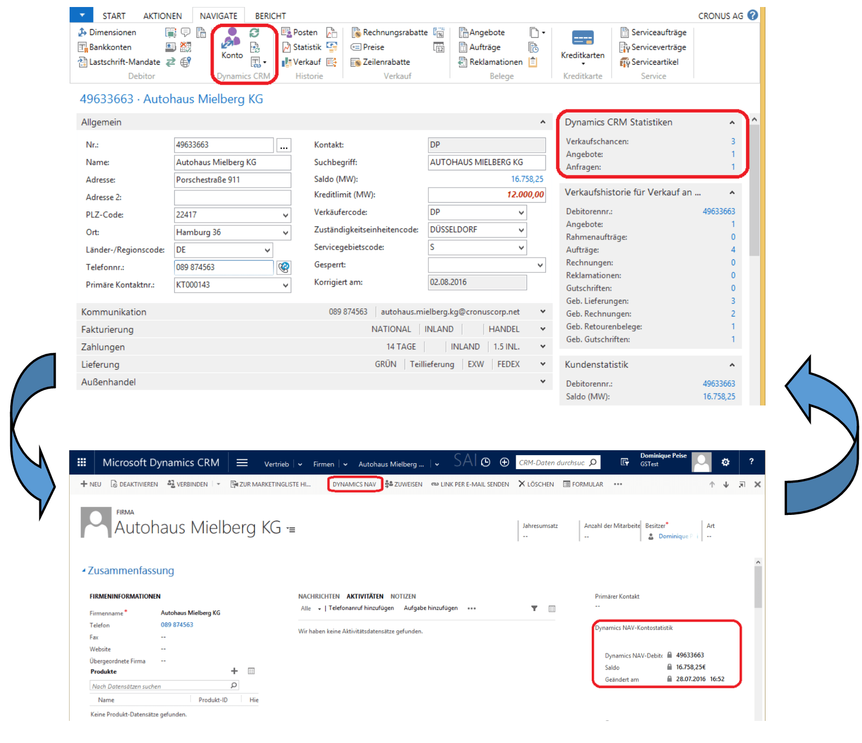The height and width of the screenshot is (743, 862).
Task: Open Lastschrift-Mandate in the ribbon
Action: click(119, 62)
